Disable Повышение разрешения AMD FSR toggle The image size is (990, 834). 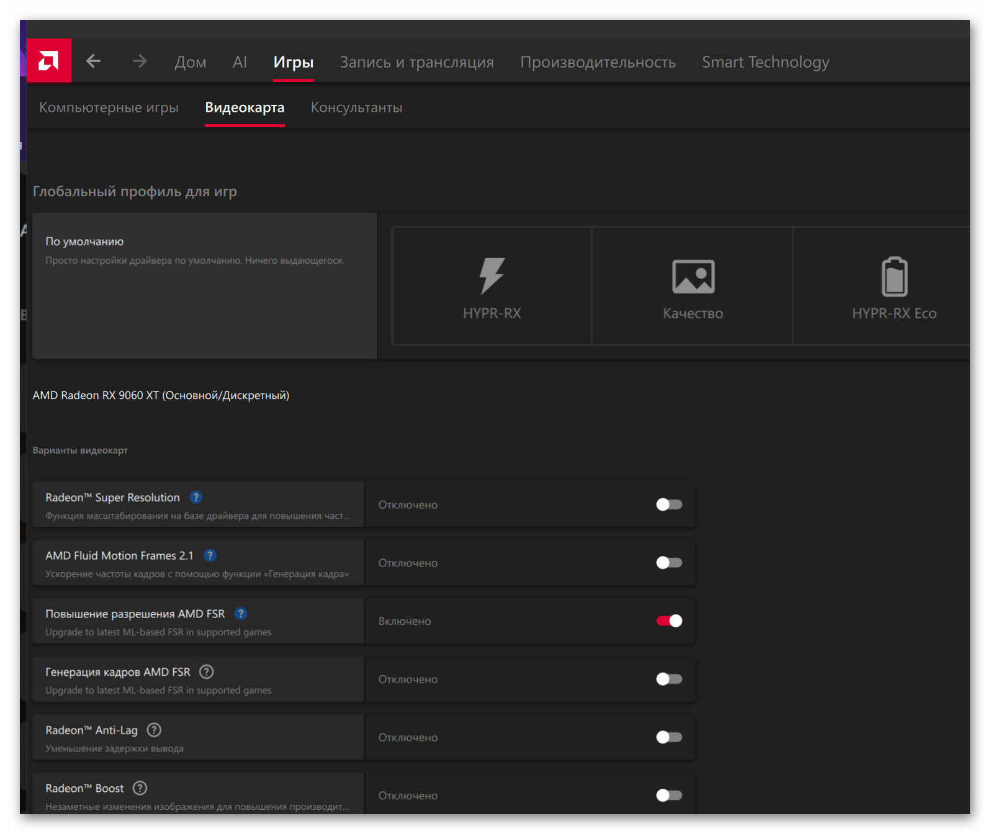(x=669, y=621)
